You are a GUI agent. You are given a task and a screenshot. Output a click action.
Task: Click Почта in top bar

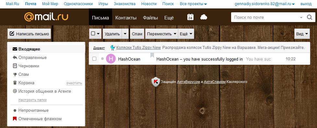pos(31,4)
